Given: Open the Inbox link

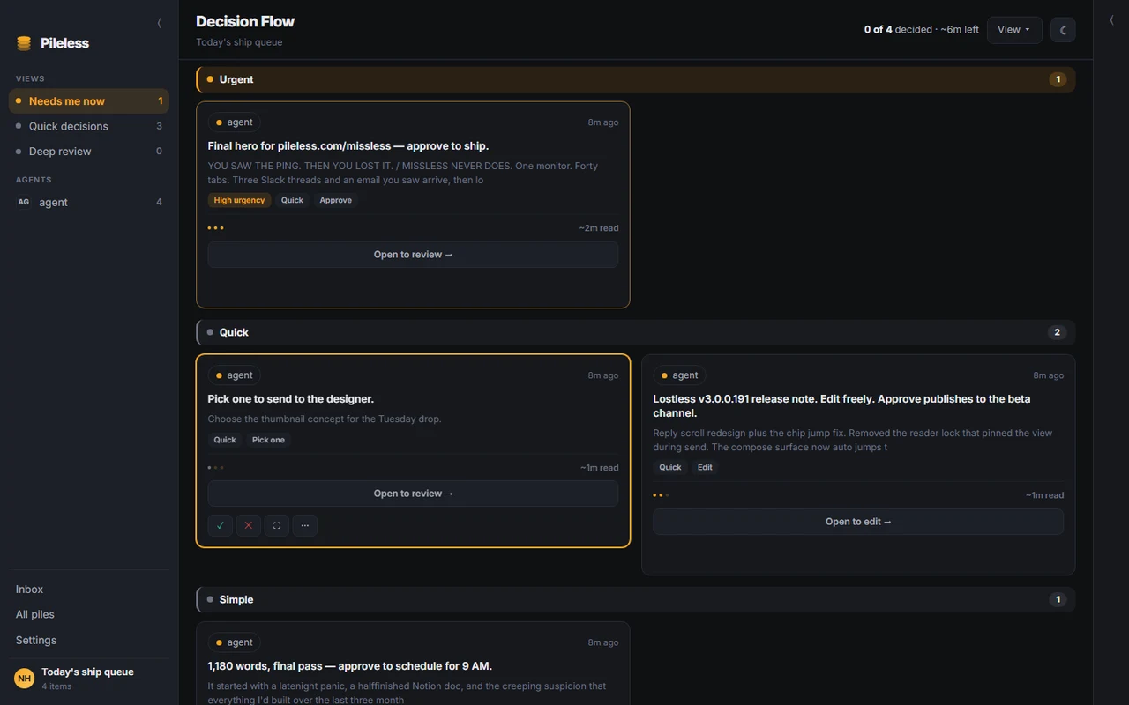Looking at the screenshot, I should [29, 590].
